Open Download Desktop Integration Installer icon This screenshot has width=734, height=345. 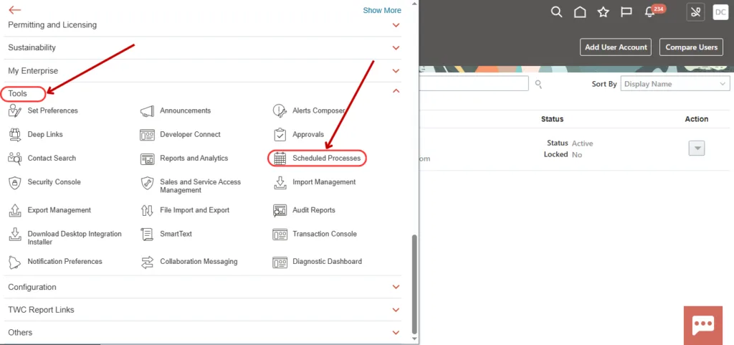[x=15, y=235]
